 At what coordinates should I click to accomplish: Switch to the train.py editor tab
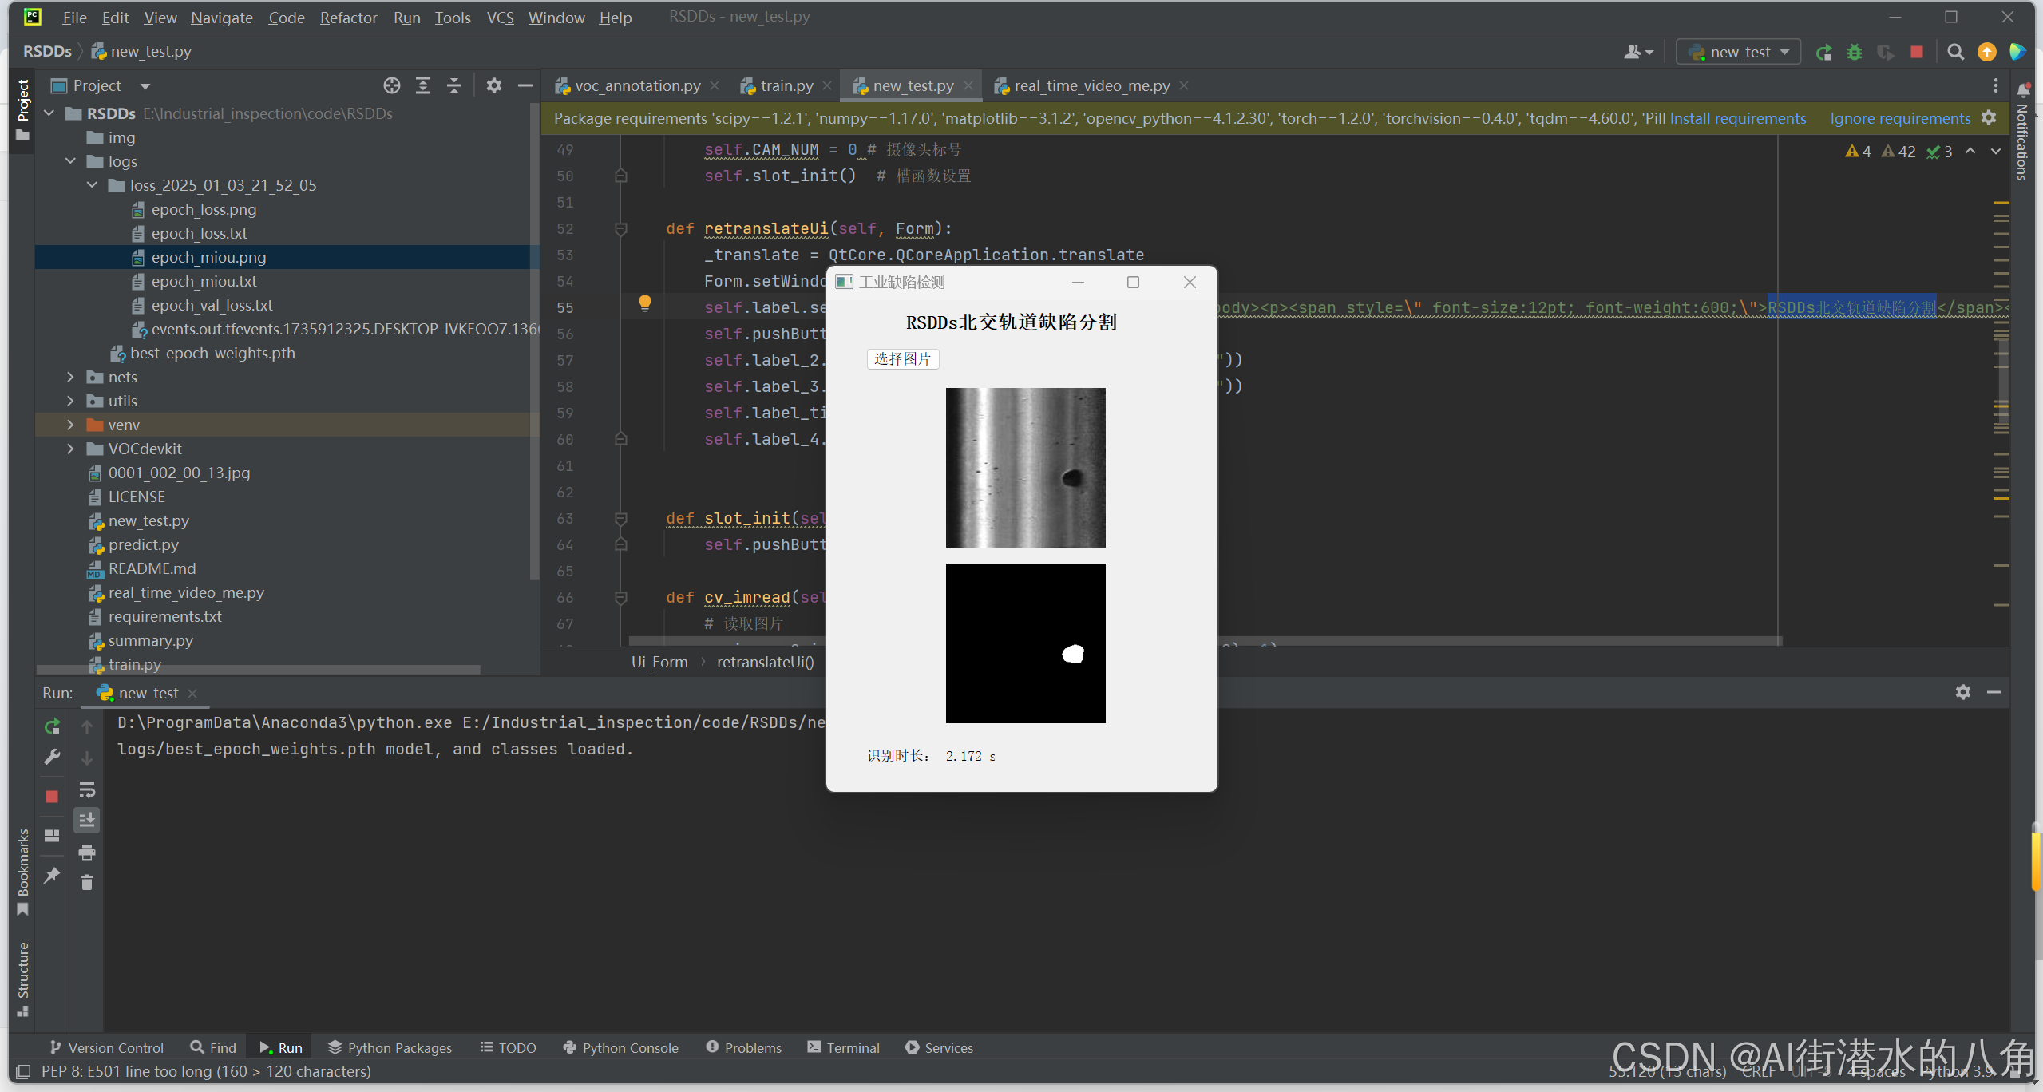786,85
